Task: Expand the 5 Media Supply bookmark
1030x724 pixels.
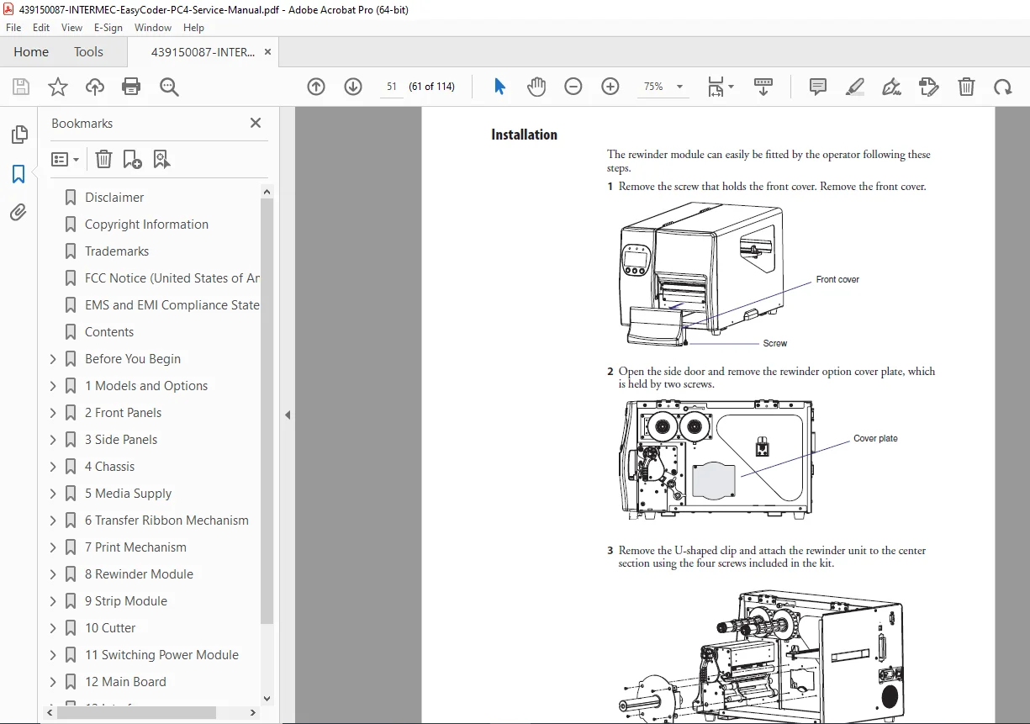Action: (53, 494)
